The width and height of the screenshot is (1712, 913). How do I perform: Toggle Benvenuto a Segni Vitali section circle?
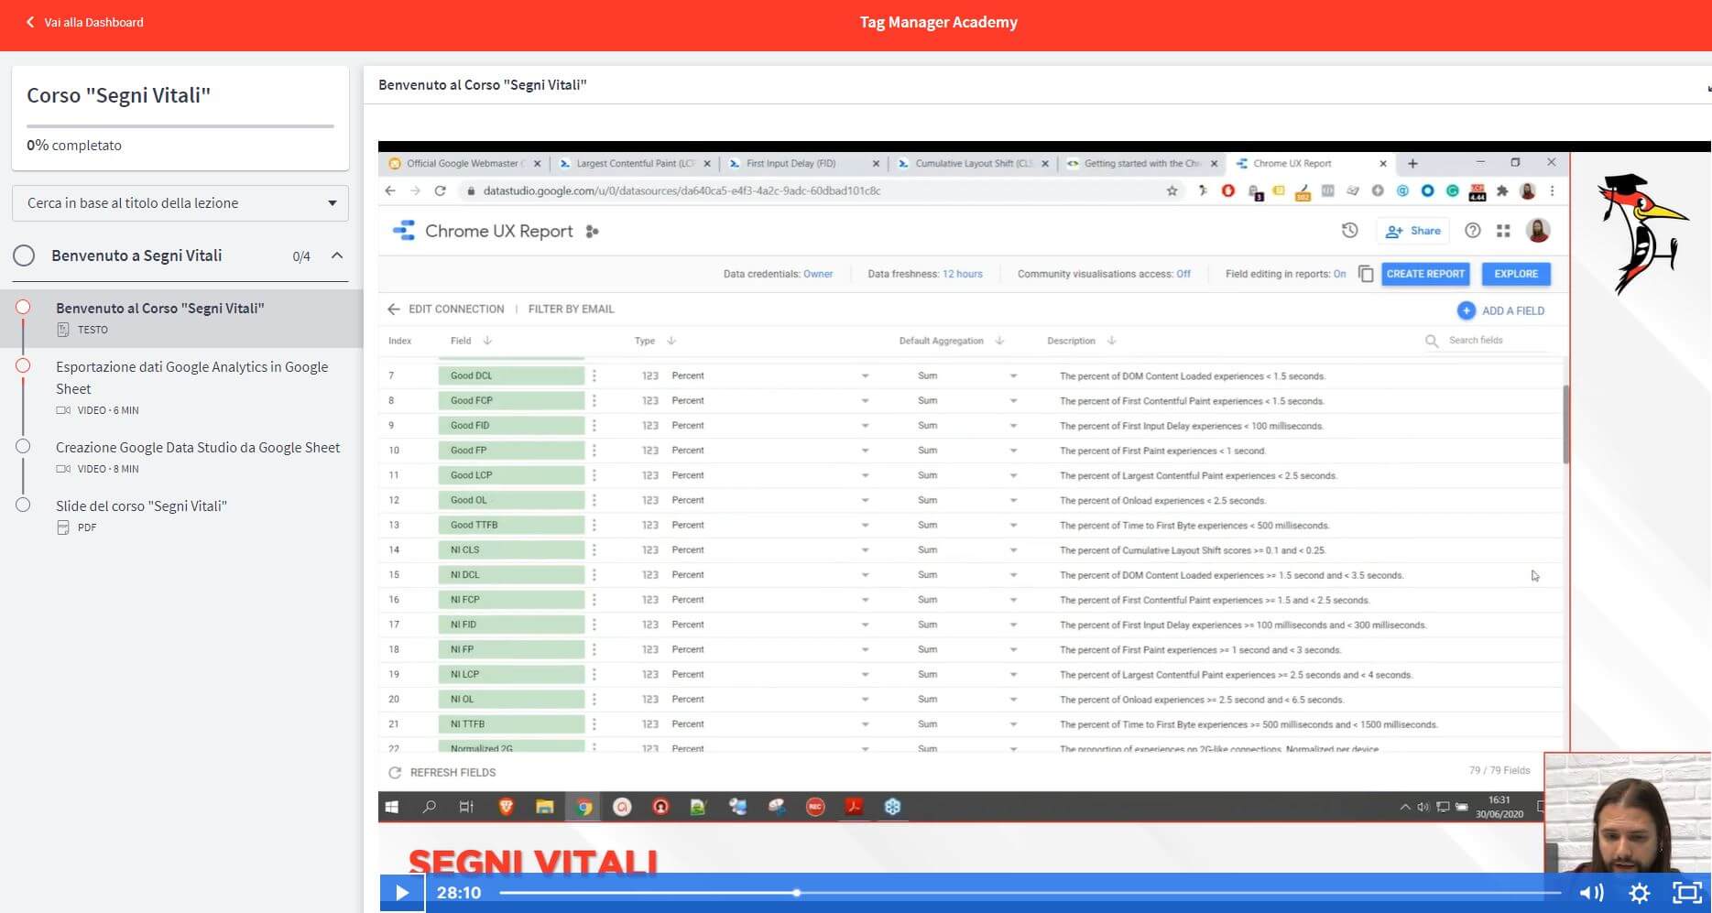tap(25, 255)
